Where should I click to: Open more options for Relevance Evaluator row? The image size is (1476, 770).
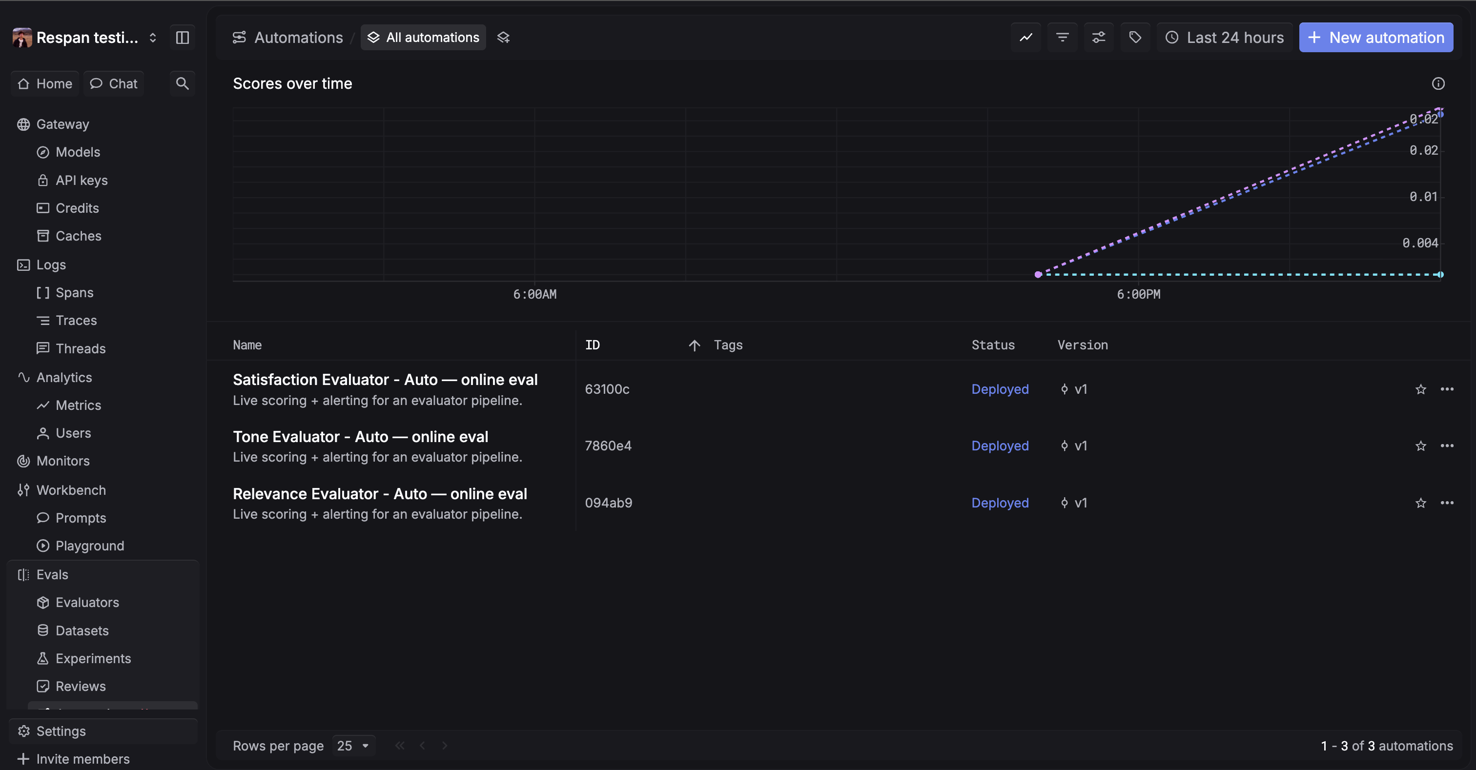[1447, 503]
